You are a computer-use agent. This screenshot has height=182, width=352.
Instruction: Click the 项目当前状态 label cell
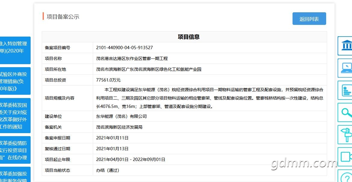pos(67,170)
